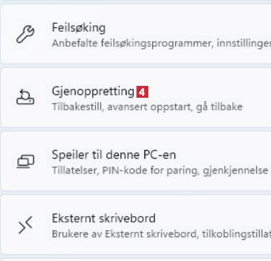Click the 'tilkoblingstillat' text in the Remote Desktop description
This screenshot has height=261, width=271.
(236, 234)
